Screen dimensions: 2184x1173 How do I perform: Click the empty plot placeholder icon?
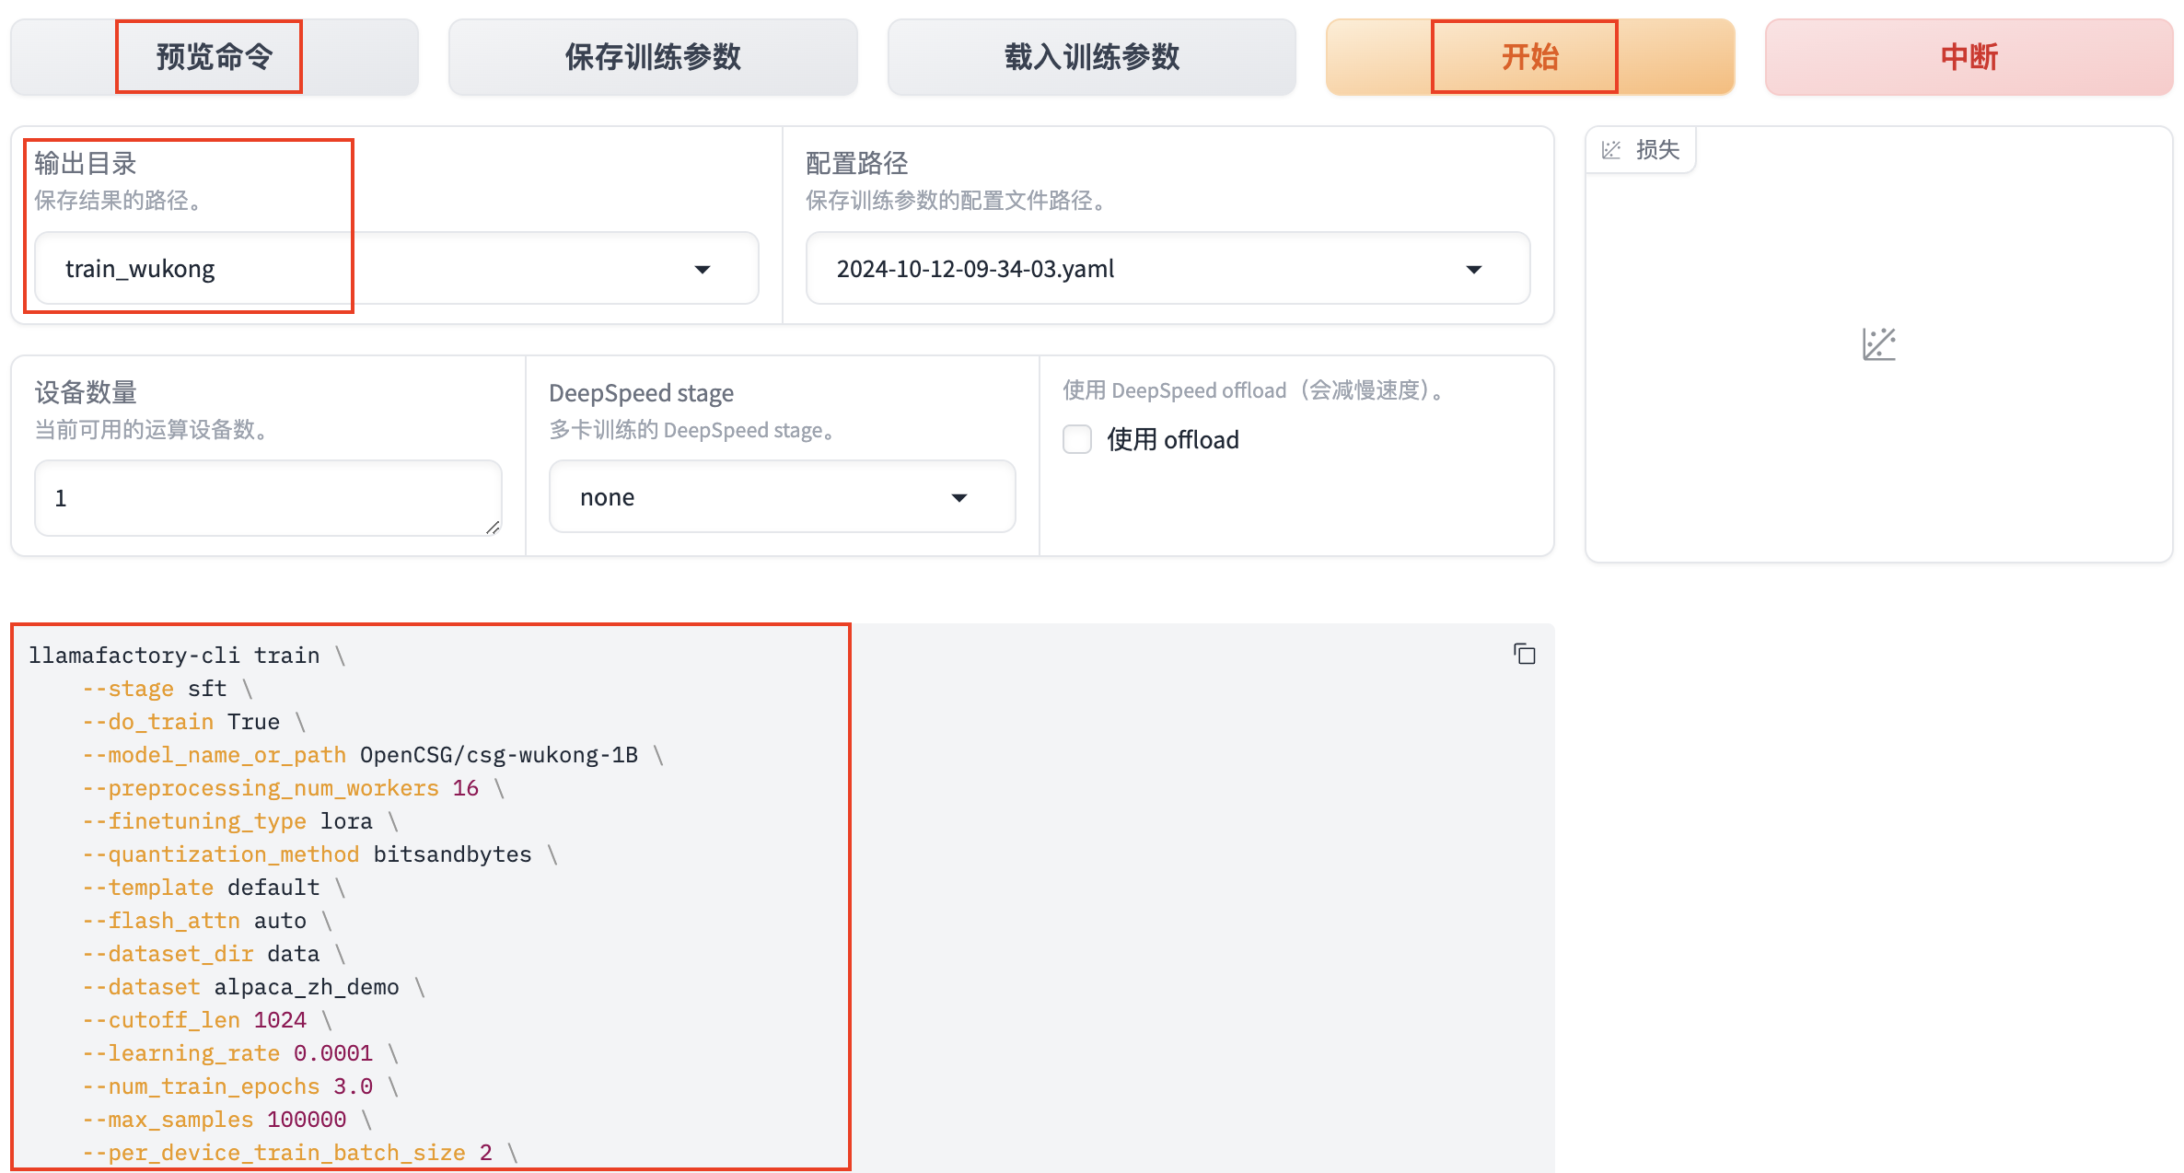point(1878,344)
